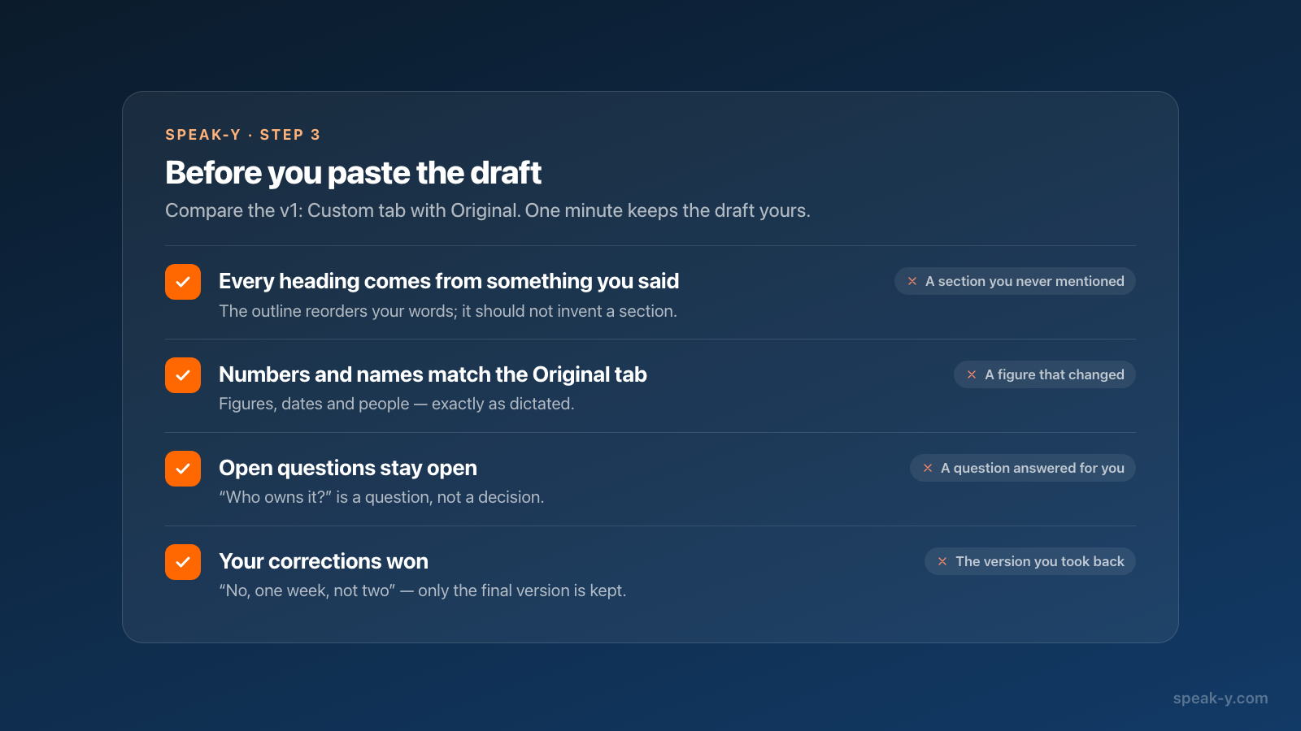The height and width of the screenshot is (731, 1301).
Task: Select the 'A figure that changed' chip label
Action: [x=1055, y=374]
